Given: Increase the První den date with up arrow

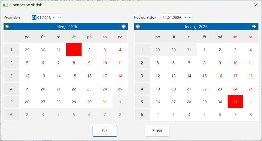Looking at the screenshot, I should pos(54,17).
